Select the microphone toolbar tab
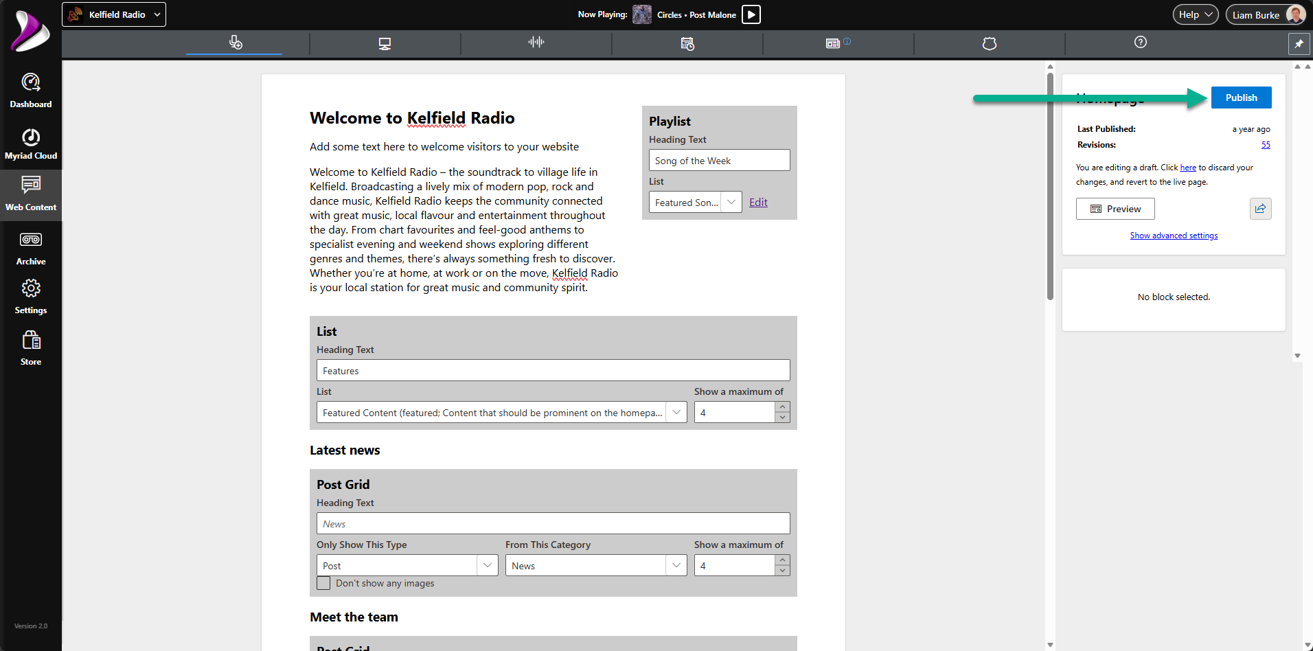Screen dimensions: 1313x651 [x=235, y=43]
